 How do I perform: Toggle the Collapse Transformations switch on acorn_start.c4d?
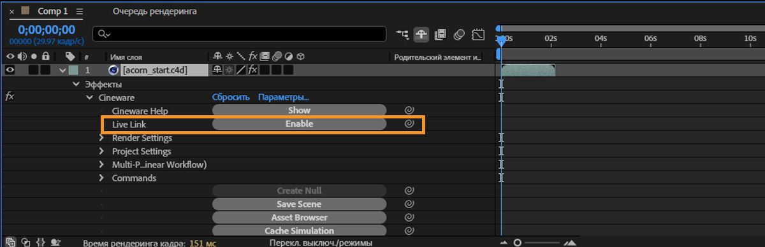click(229, 70)
